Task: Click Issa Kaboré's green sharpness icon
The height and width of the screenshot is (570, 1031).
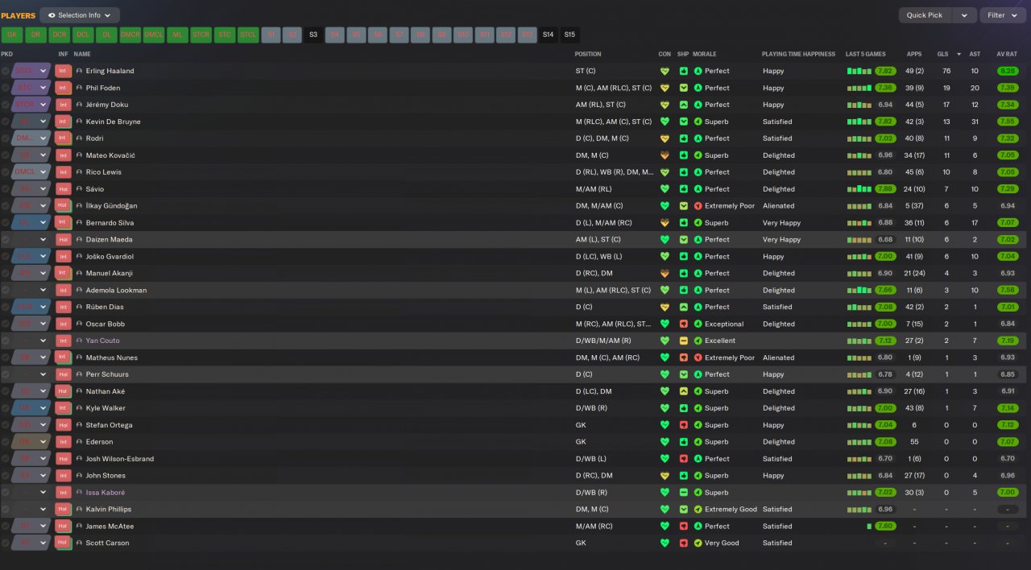Action: pos(683,492)
